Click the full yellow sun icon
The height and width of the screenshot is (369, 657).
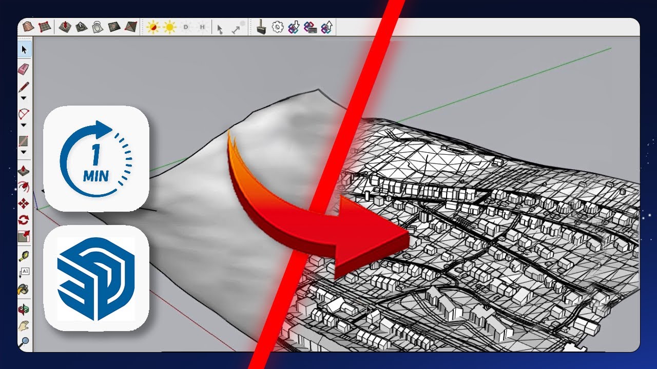click(169, 27)
